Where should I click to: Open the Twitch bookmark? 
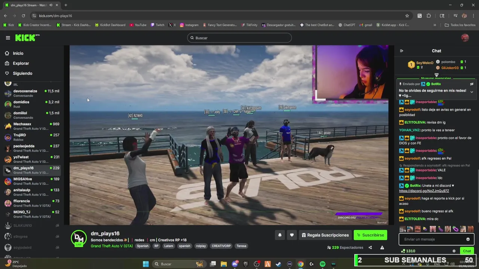(x=157, y=25)
